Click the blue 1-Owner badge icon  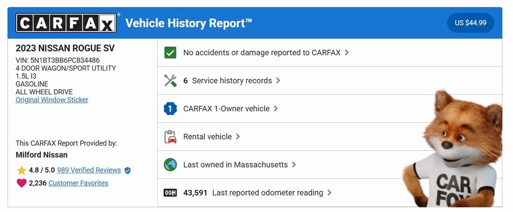point(170,109)
